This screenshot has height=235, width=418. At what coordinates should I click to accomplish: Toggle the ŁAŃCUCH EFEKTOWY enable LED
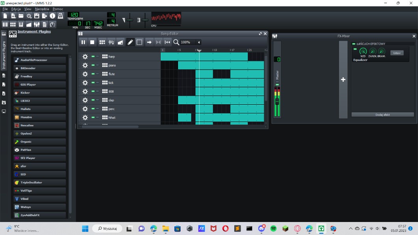click(354, 44)
